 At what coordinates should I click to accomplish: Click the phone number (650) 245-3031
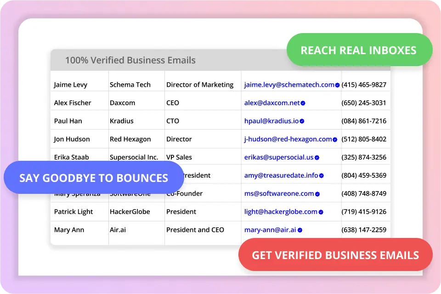[364, 103]
